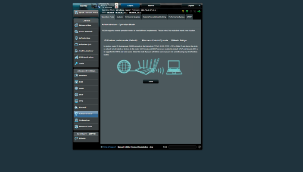Click the Save button

pos(151,82)
